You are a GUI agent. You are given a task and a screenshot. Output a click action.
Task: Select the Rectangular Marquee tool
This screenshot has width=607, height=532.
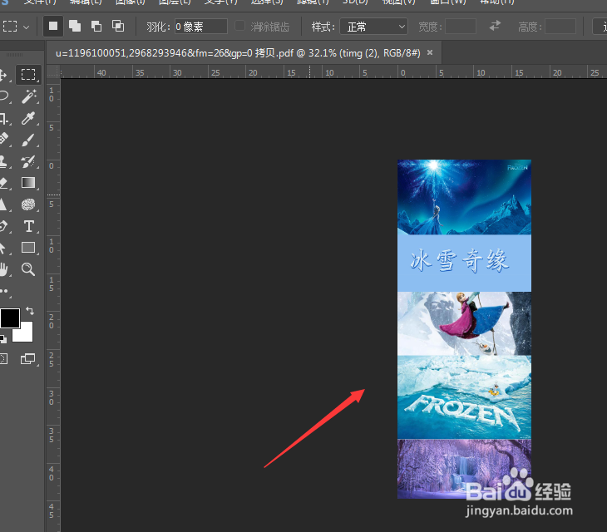click(x=28, y=74)
